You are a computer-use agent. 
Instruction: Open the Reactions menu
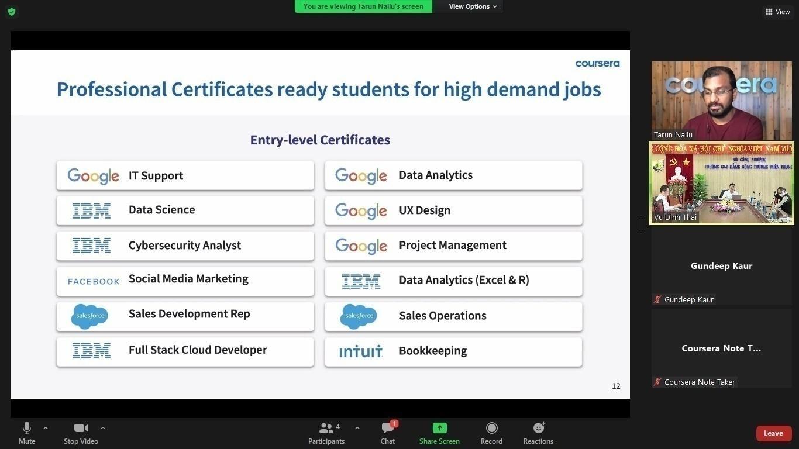click(538, 433)
